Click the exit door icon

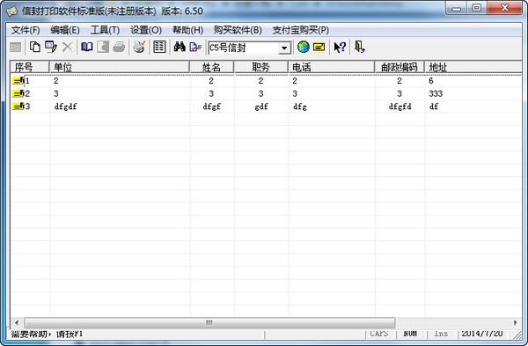coord(360,48)
